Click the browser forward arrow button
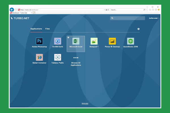 click(16, 10)
